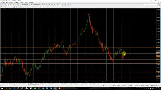Switch to the BRENT,H1 chart tab
This screenshot has width=161, height=90.
(x=50, y=84)
